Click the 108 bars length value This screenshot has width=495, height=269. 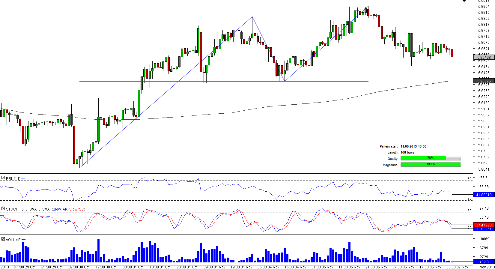click(x=407, y=152)
